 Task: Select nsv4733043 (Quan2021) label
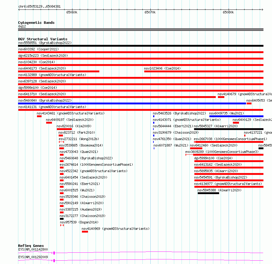79,152
